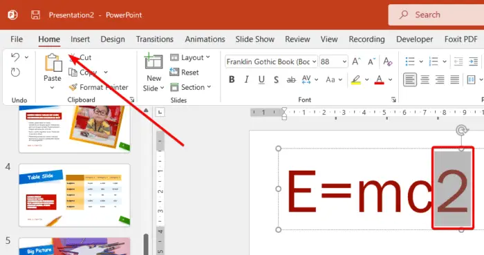Open the Animations tab

pos(205,39)
